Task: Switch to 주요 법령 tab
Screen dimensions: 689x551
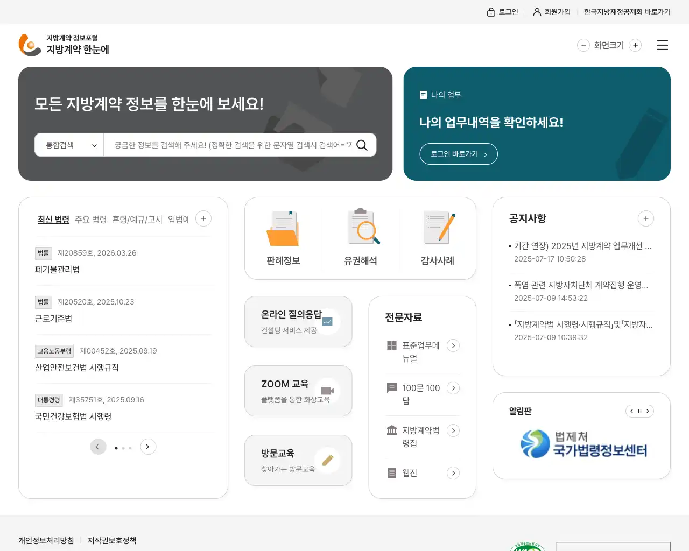Action: click(x=90, y=220)
